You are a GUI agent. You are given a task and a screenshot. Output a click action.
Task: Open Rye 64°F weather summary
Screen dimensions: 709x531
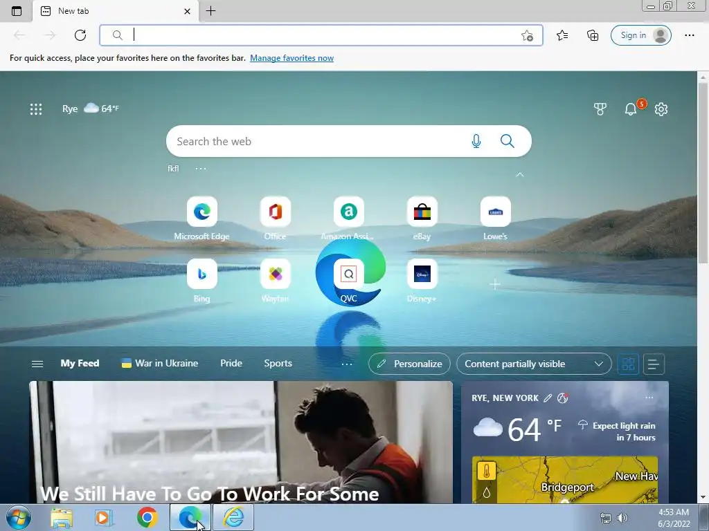tap(91, 109)
